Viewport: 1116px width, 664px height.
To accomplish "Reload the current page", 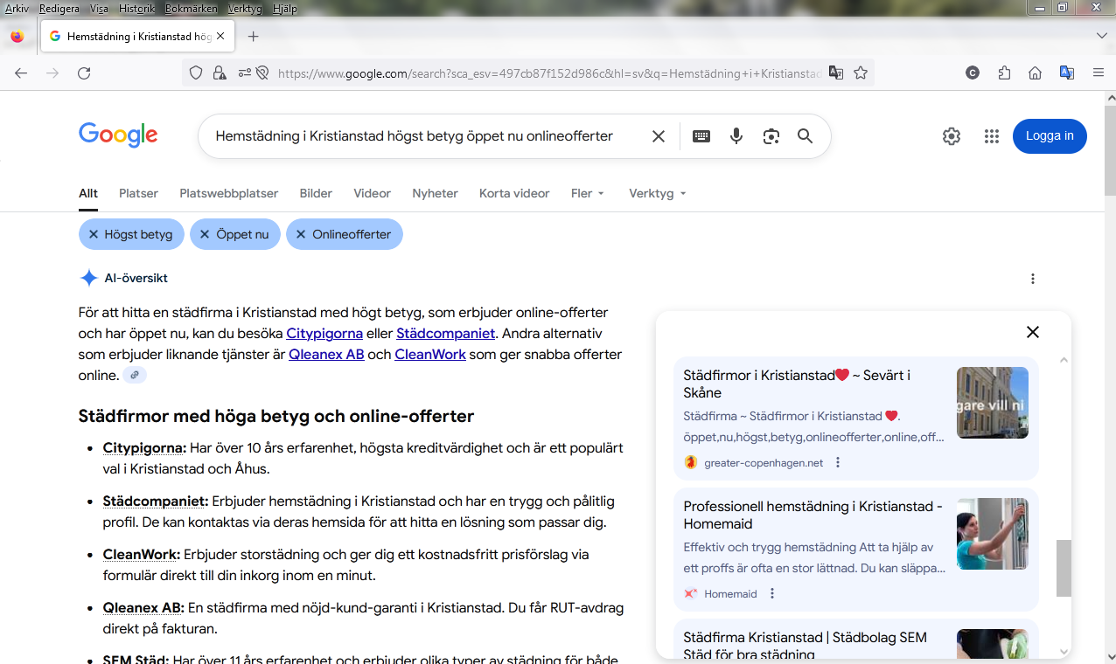I will (x=84, y=73).
